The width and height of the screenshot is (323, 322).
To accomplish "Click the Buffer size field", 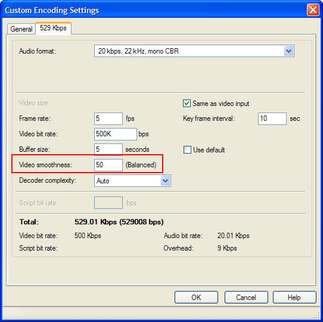I will point(108,149).
